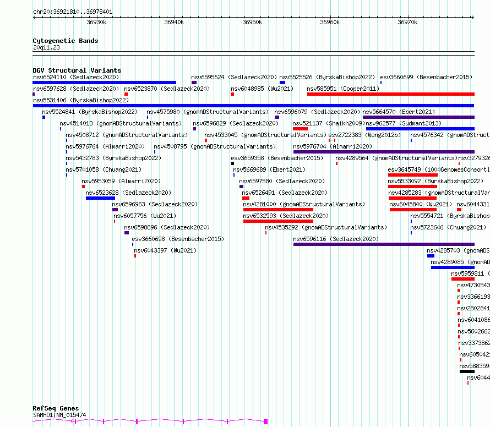The width and height of the screenshot is (490, 427).
Task: Click nsv521137 (Shaikh2009) label
Action: pyautogui.click(x=329, y=123)
